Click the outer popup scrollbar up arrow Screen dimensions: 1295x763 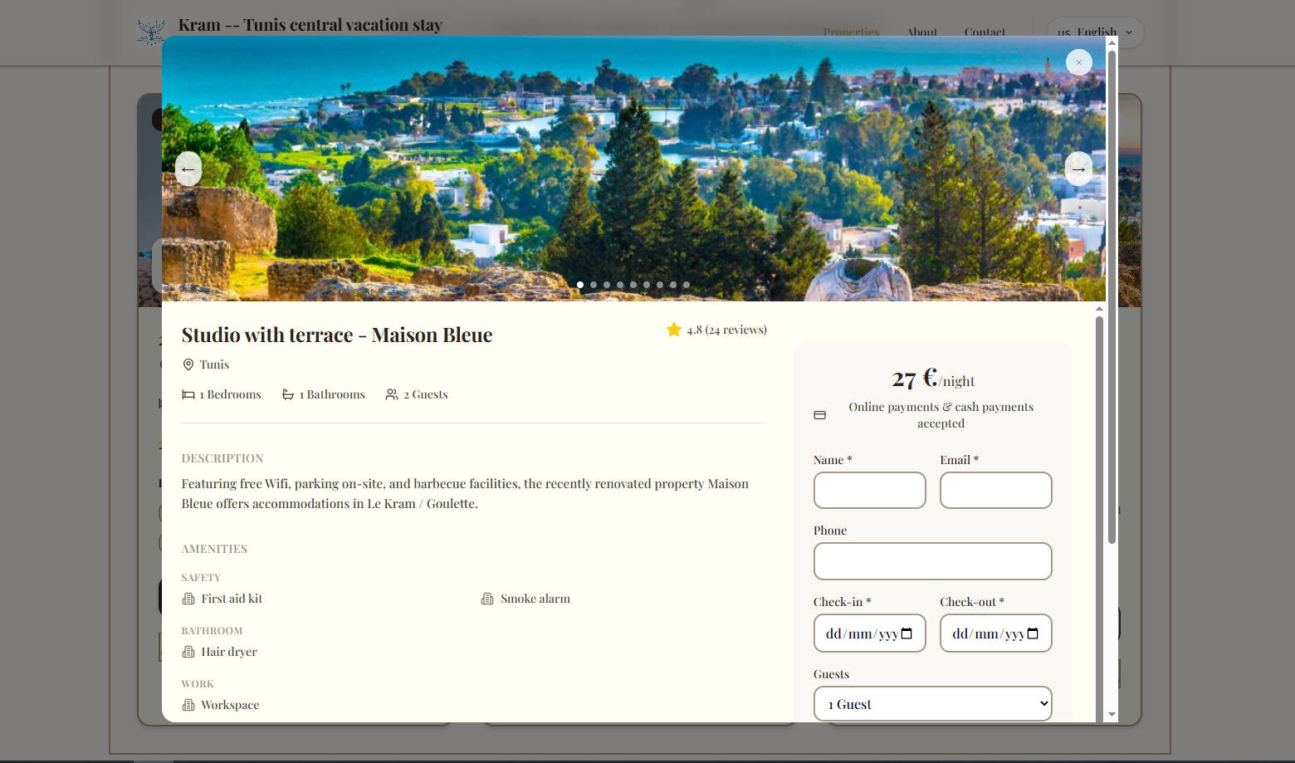coord(1112,42)
